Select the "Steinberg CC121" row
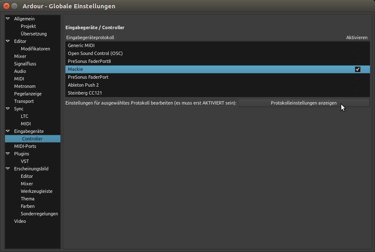Image resolution: width=375 pixels, height=252 pixels. (x=217, y=93)
